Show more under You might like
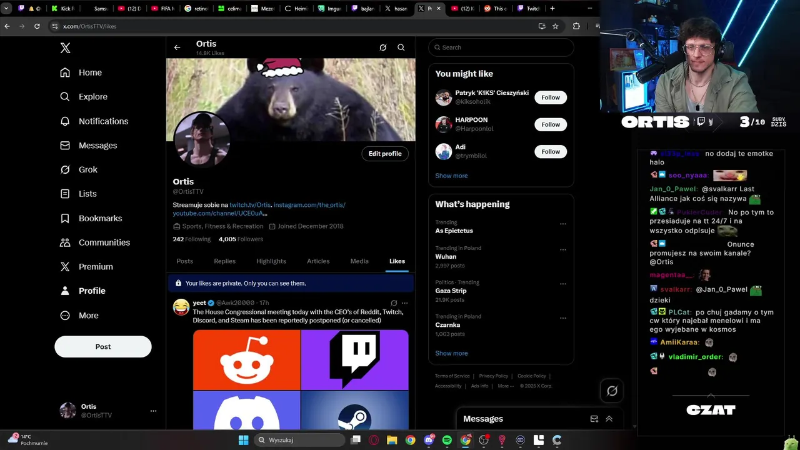The image size is (800, 450). (451, 176)
